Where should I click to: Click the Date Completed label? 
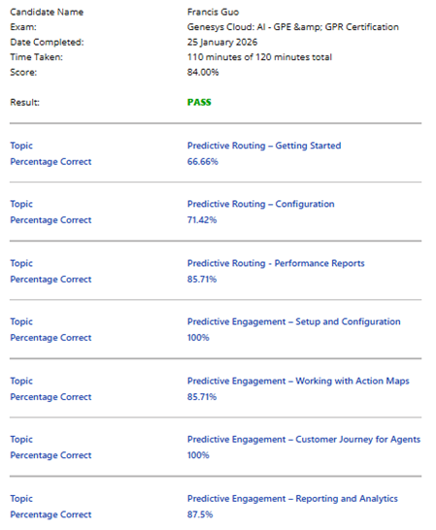tap(47, 43)
